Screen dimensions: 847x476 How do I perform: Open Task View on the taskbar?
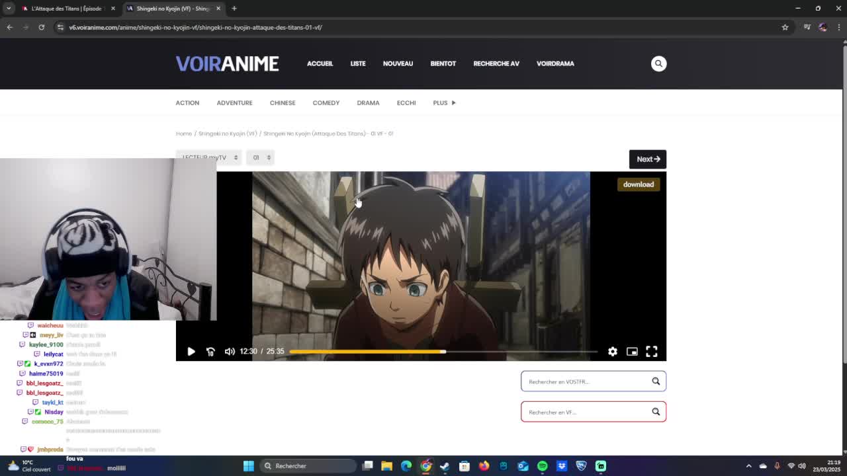point(368,466)
